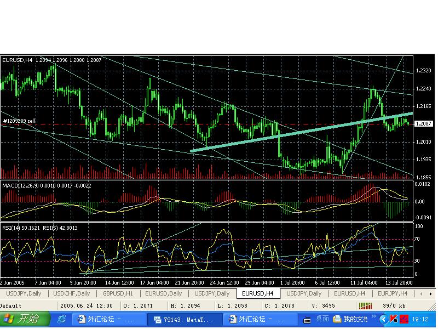Click the 1.2165 price scale label
This screenshot has height=329, width=438.
click(x=423, y=106)
